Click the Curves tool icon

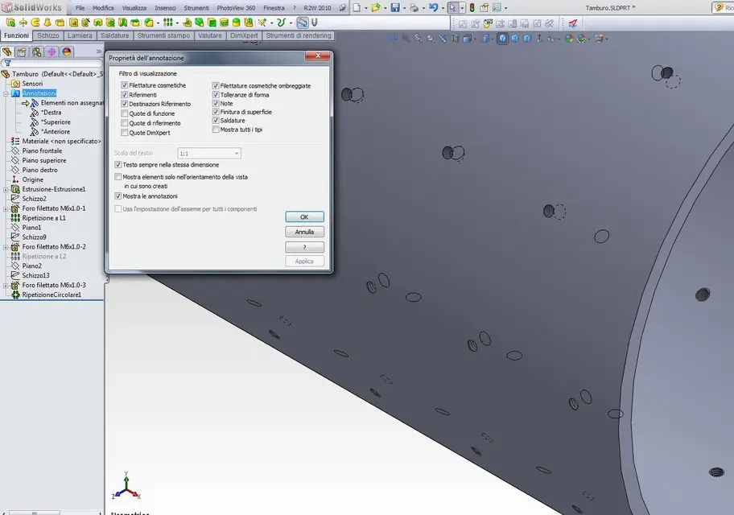(281, 23)
